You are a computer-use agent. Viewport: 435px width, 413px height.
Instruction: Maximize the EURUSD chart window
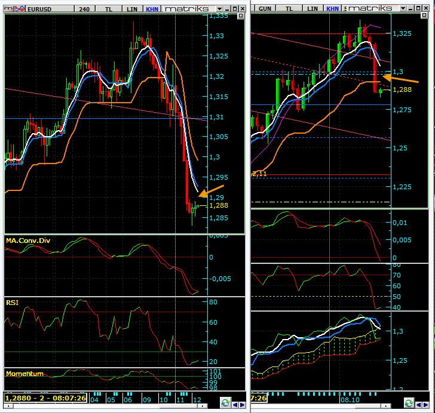[235, 9]
